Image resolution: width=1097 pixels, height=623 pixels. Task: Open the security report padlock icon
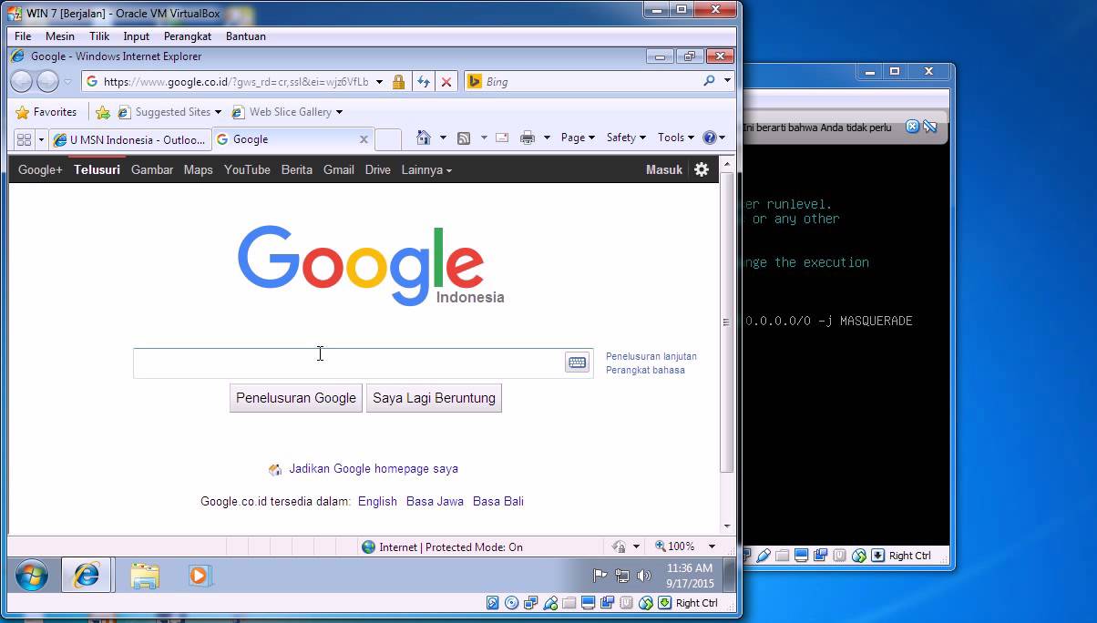tap(398, 82)
